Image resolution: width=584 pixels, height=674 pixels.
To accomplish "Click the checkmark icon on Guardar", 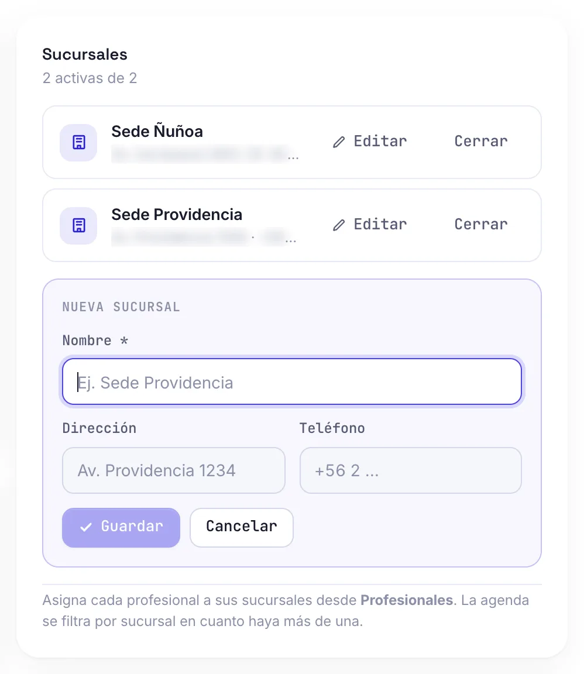I will (x=86, y=527).
